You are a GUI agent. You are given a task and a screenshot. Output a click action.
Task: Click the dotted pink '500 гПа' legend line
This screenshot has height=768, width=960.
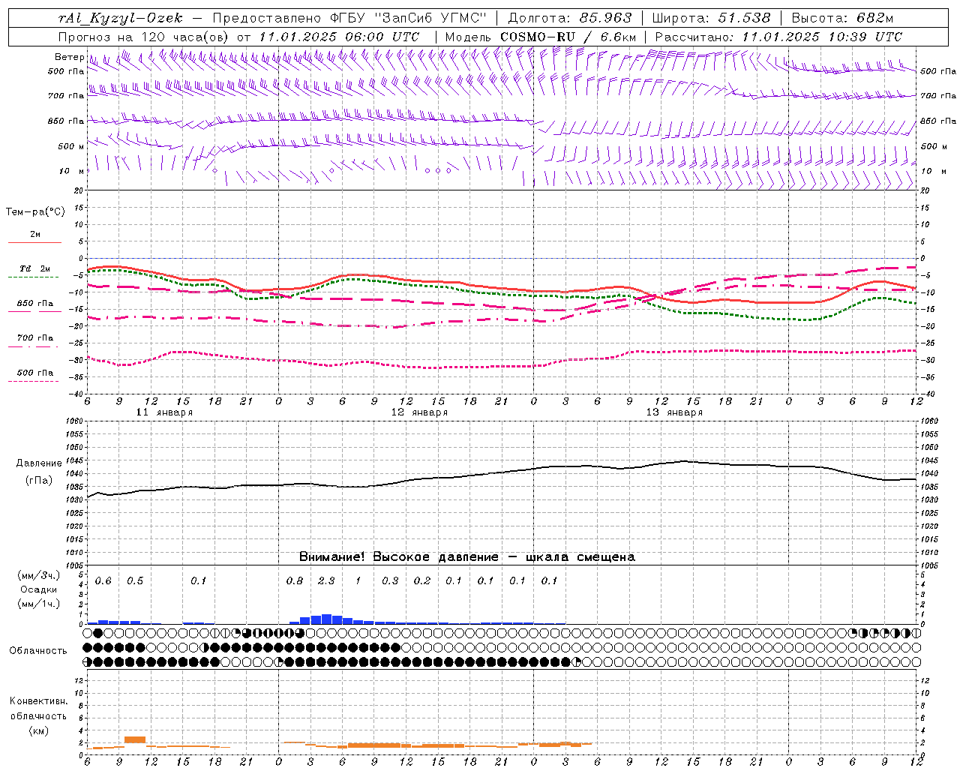33,381
